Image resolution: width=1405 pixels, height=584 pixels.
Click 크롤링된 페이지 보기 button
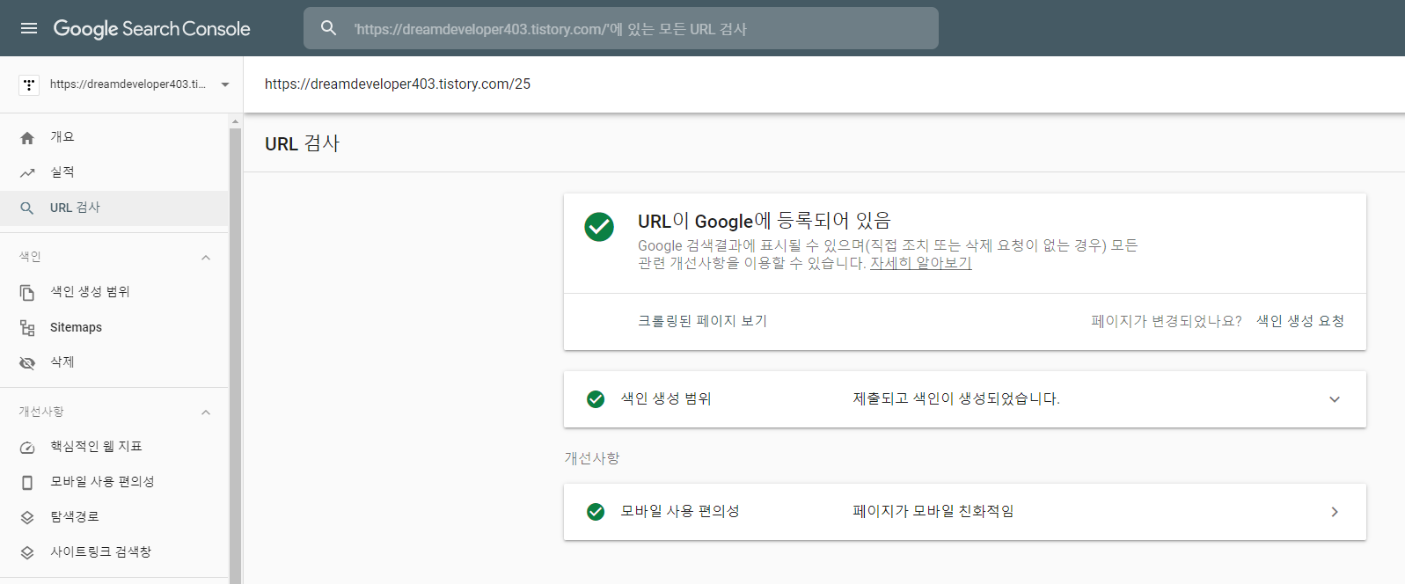(703, 321)
